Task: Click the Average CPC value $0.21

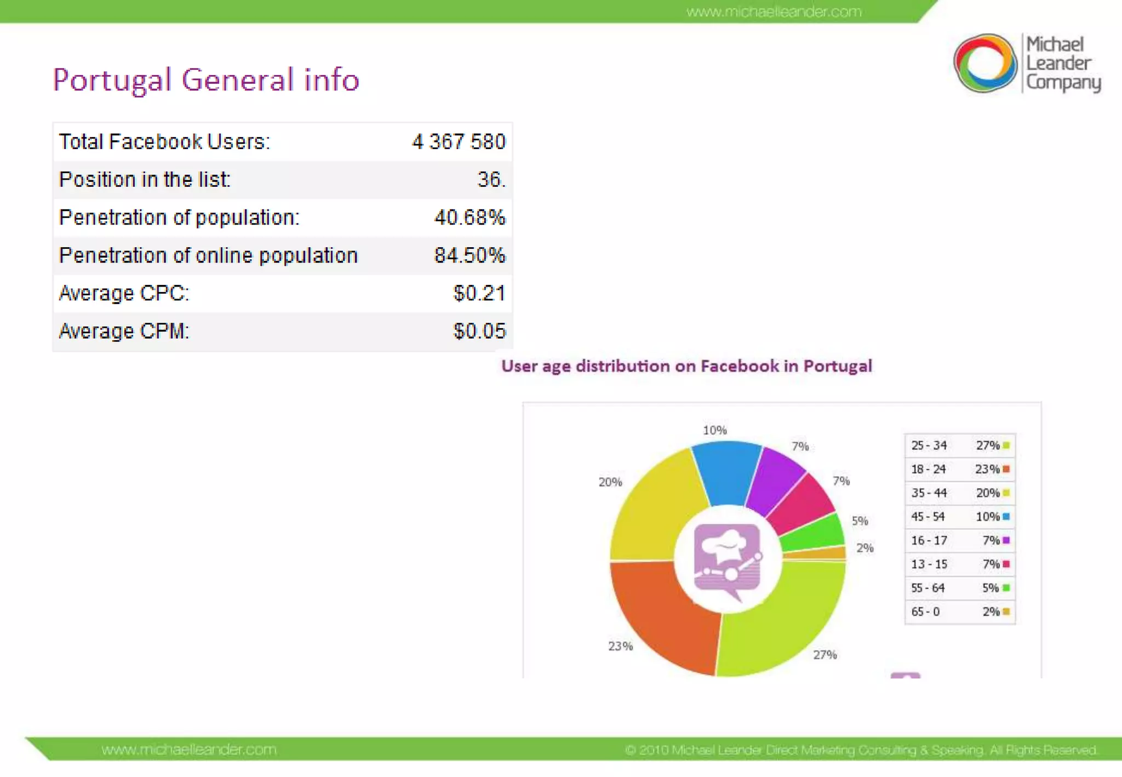Action: tap(479, 293)
